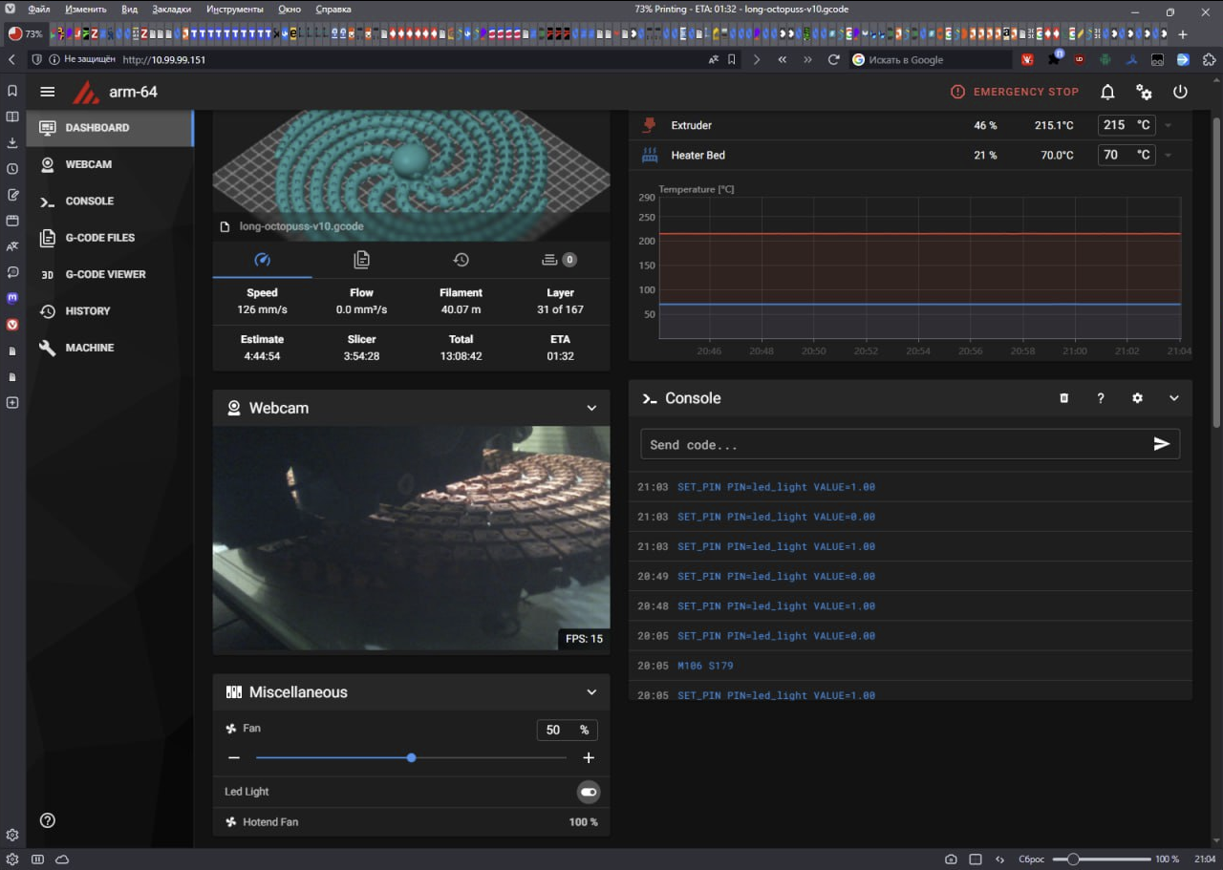The image size is (1223, 870).
Task: Open G-Code Files in sidebar
Action: tap(99, 238)
